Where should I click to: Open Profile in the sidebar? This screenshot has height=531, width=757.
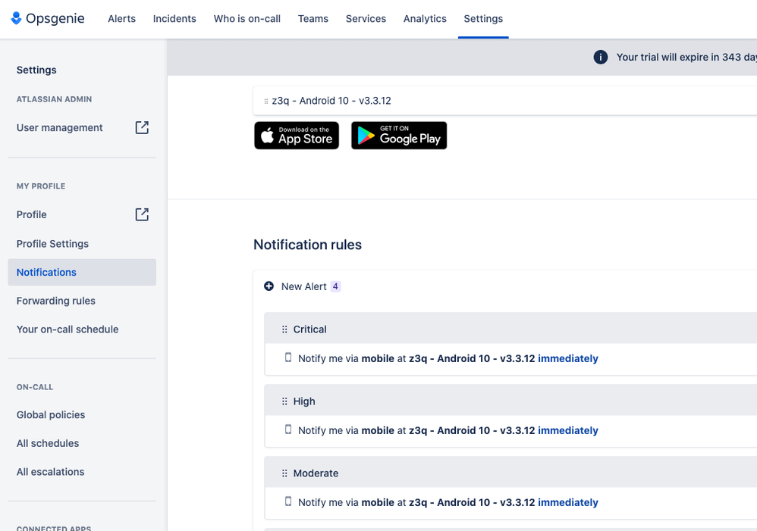click(x=31, y=214)
